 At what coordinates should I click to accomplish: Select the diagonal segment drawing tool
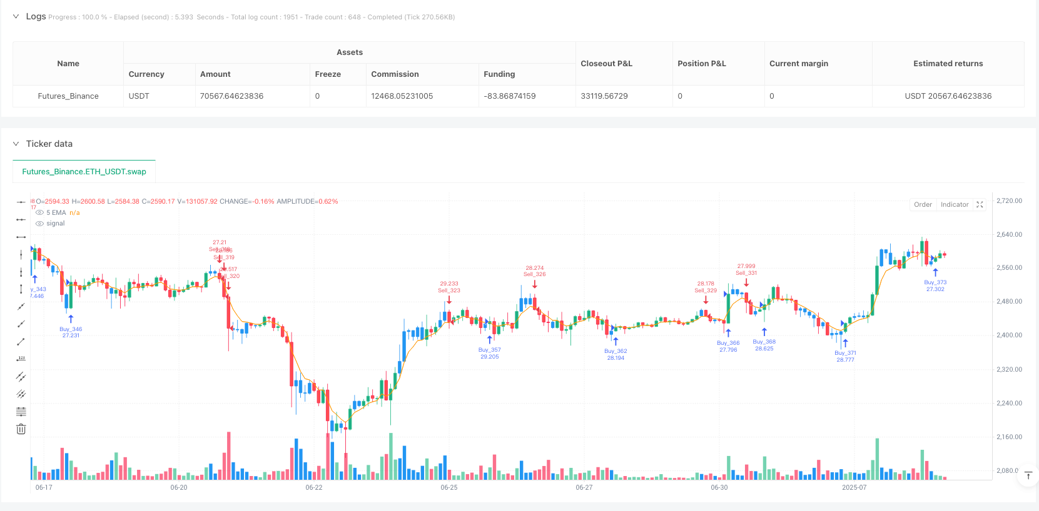[21, 342]
